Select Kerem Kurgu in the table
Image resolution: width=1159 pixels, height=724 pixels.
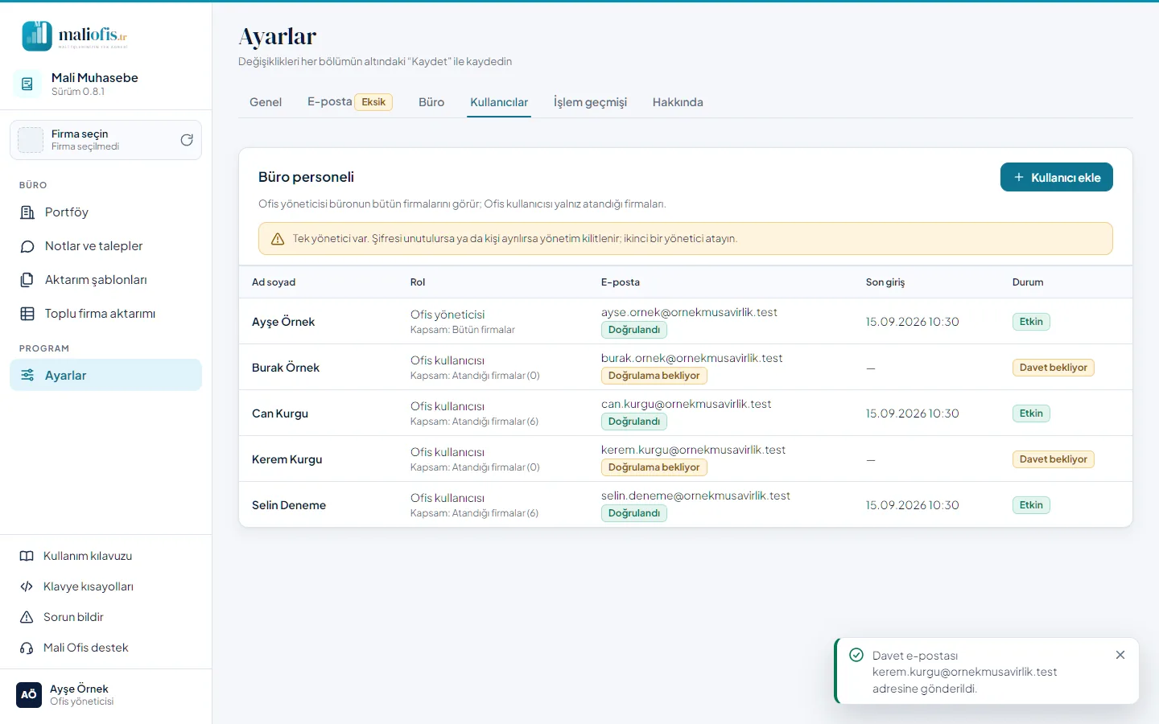pos(287,459)
